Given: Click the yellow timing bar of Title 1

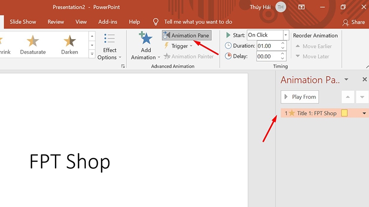Looking at the screenshot, I should [x=344, y=113].
